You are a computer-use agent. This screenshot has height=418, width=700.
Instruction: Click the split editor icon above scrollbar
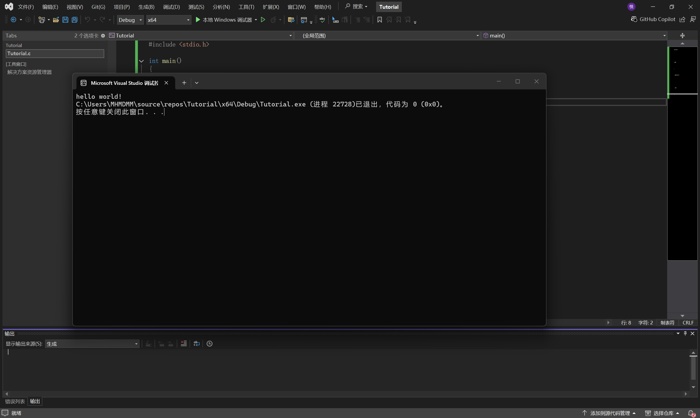pos(682,36)
